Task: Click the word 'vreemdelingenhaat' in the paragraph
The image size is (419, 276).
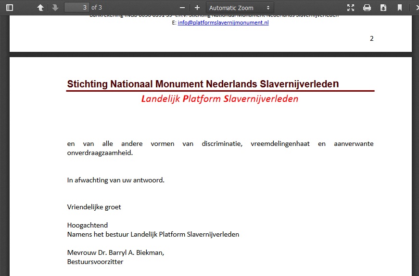Action: (280, 144)
